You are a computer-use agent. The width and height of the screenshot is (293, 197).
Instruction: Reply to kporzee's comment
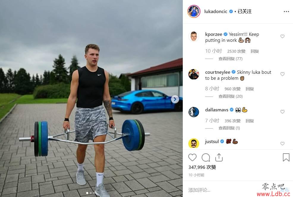coord(254,51)
